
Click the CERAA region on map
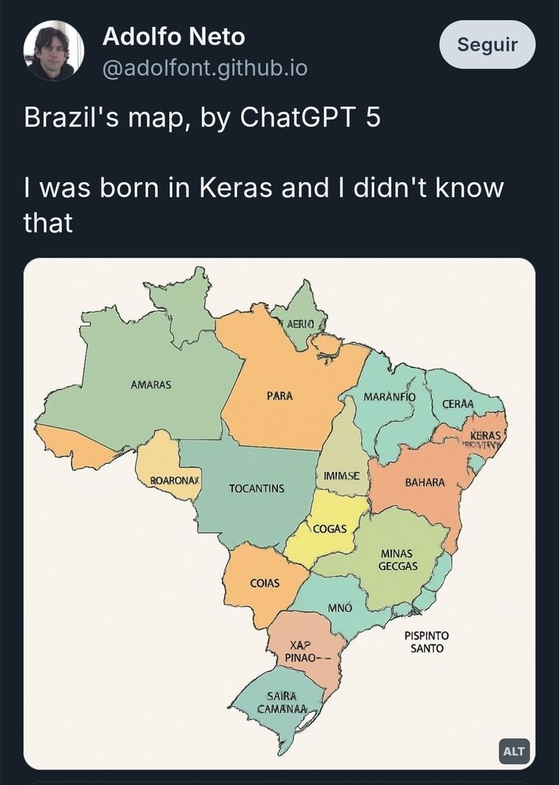458,403
